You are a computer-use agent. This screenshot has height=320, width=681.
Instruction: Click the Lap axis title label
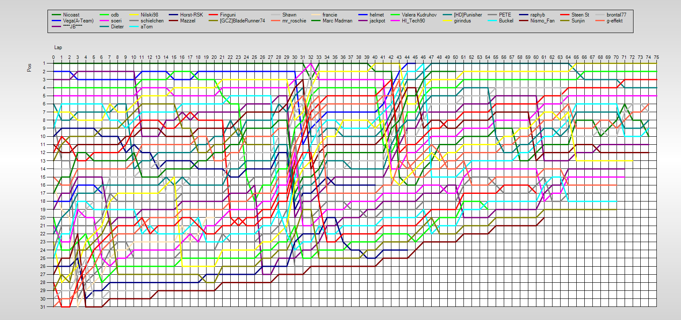(x=58, y=47)
